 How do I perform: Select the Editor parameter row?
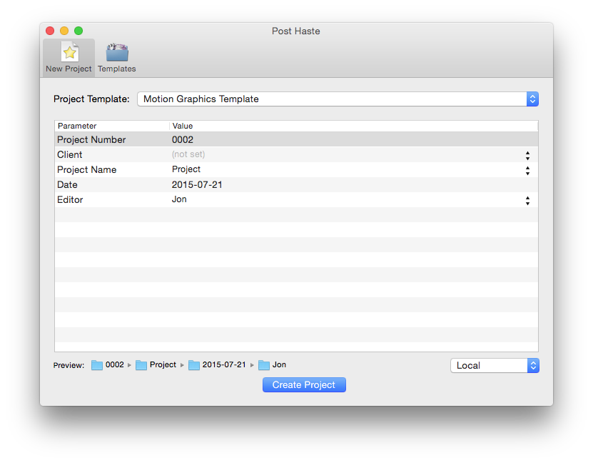pyautogui.click(x=70, y=200)
